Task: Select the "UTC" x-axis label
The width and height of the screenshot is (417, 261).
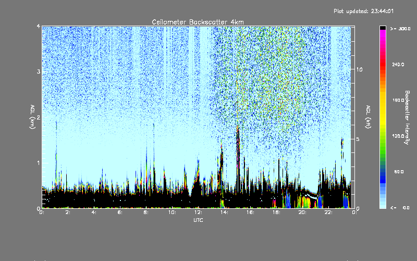Action: click(198, 220)
